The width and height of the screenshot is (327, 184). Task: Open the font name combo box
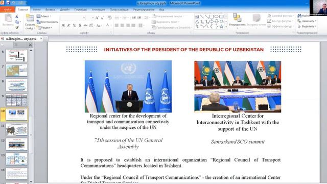[x=74, y=18]
